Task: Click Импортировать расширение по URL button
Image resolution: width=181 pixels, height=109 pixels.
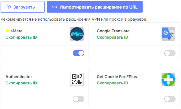Action: 95,7
